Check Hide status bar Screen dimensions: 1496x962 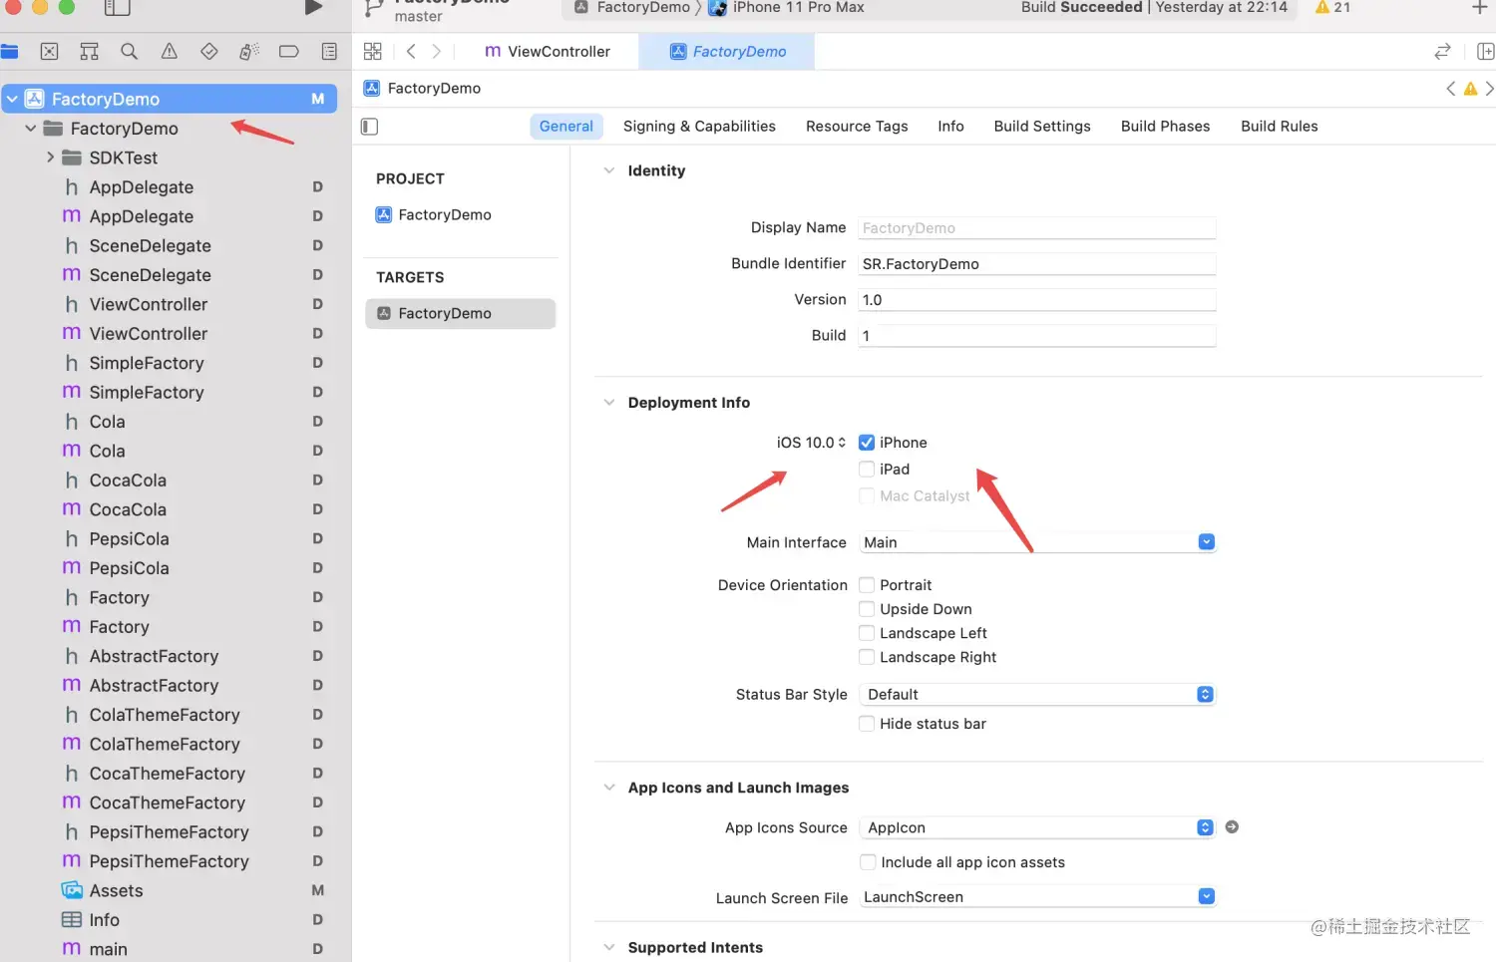[x=867, y=724]
